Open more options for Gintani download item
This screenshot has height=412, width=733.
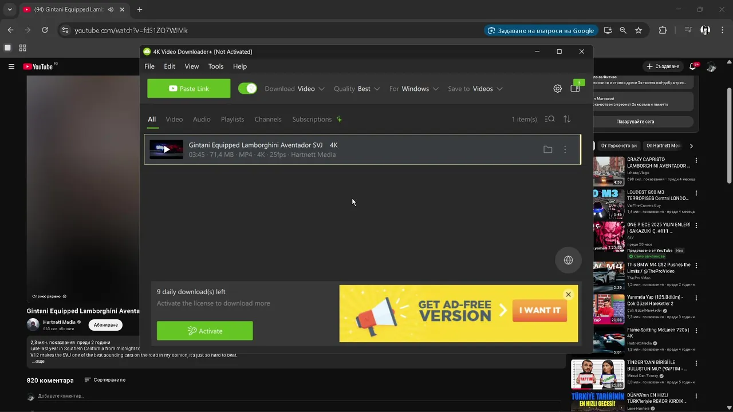click(x=565, y=149)
